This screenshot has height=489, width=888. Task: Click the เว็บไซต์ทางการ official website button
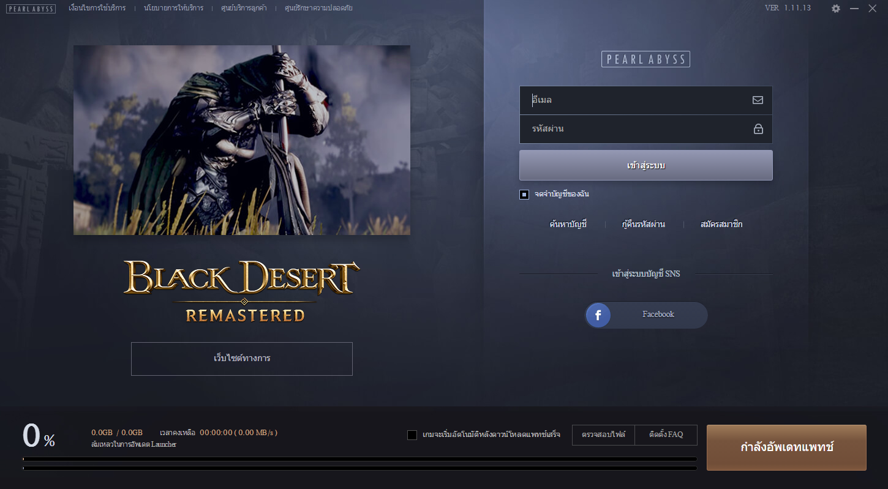point(242,359)
